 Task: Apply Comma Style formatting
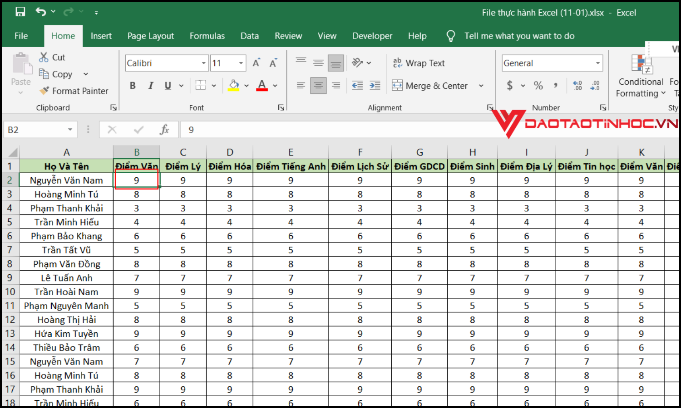coord(556,85)
